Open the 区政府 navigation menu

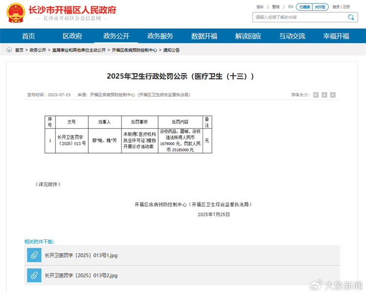[72, 36]
